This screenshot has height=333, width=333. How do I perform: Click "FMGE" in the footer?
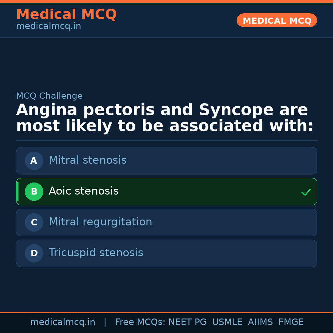pos(291,322)
